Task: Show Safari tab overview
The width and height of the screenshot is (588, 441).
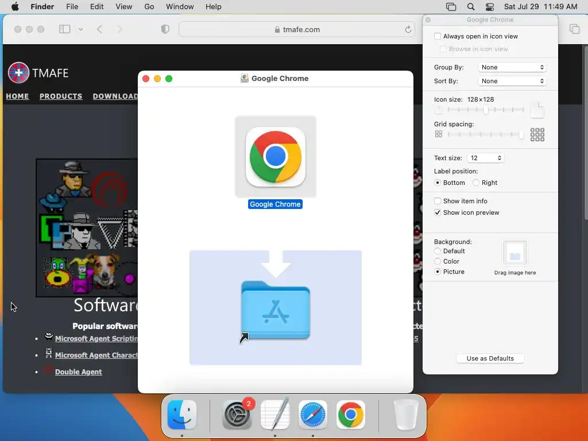Action: coord(574,29)
